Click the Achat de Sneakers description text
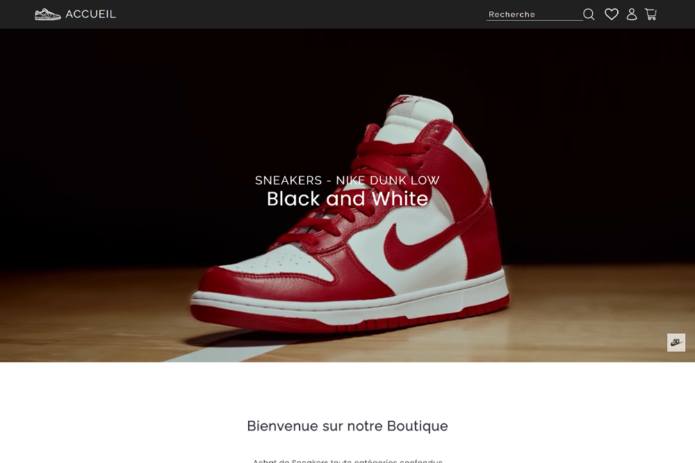 pyautogui.click(x=347, y=460)
